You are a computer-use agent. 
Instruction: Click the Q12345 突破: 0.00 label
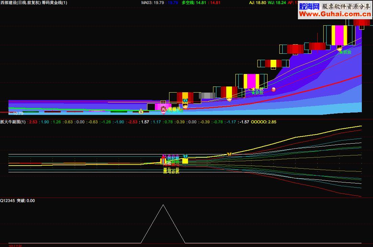[x=17, y=201]
